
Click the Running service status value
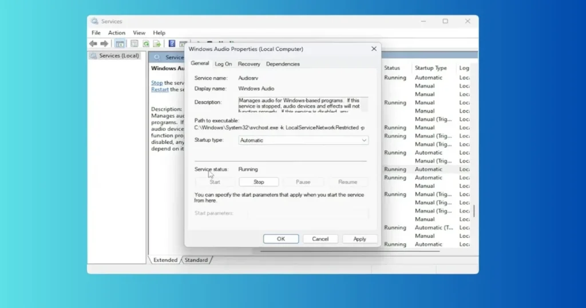248,169
